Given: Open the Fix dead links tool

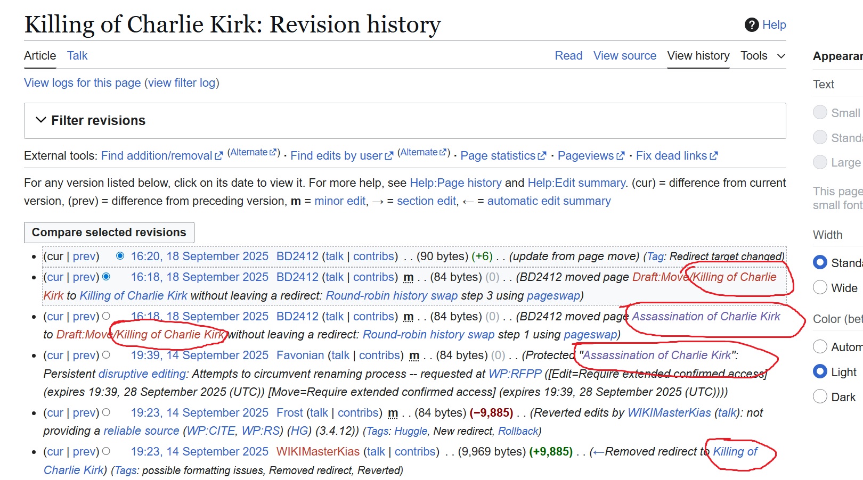Looking at the screenshot, I should point(672,156).
